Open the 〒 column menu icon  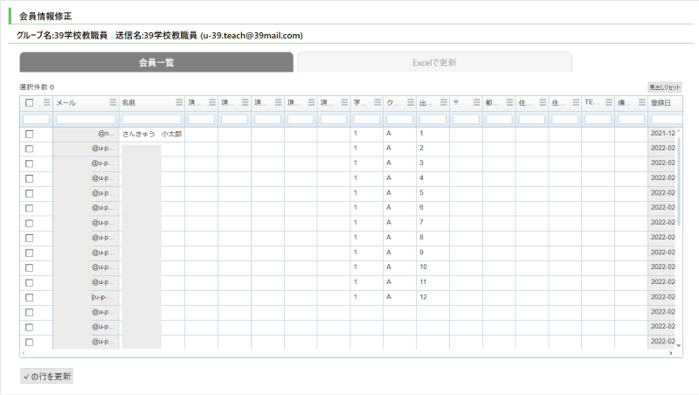coord(477,103)
